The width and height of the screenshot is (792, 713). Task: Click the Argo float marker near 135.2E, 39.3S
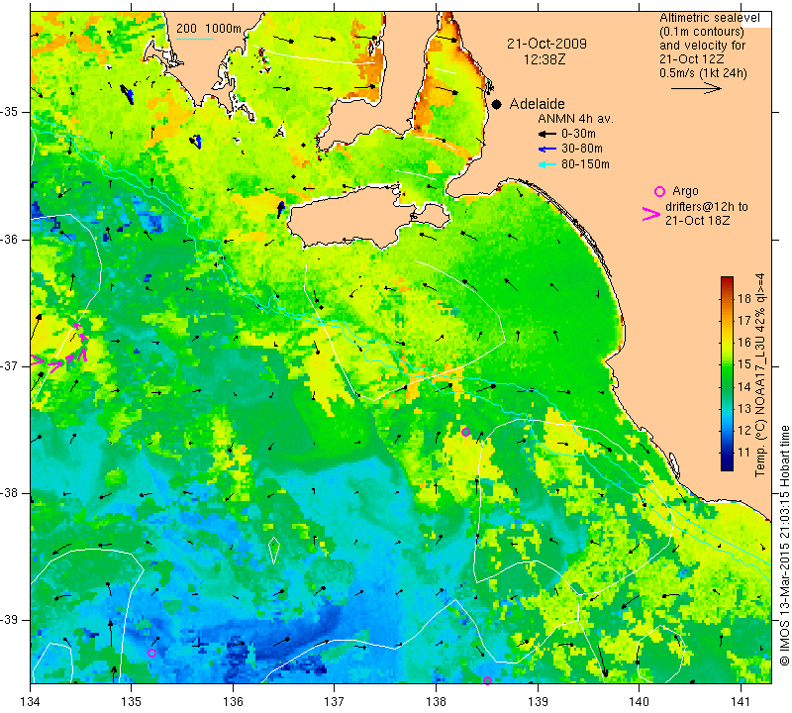click(x=151, y=653)
